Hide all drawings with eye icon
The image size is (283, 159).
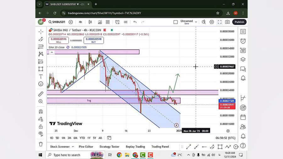41,134
